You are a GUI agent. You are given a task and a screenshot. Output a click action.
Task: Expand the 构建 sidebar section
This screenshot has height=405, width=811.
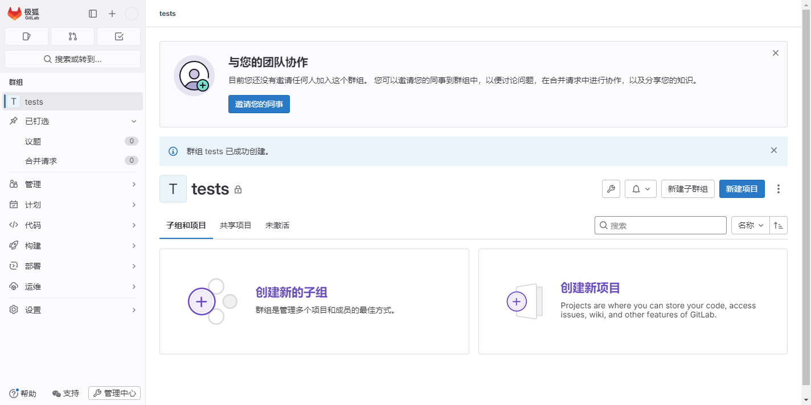[73, 246]
